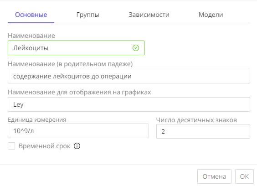Click label Наименование для отображения на графиках
This screenshot has width=257, height=186.
79,92
